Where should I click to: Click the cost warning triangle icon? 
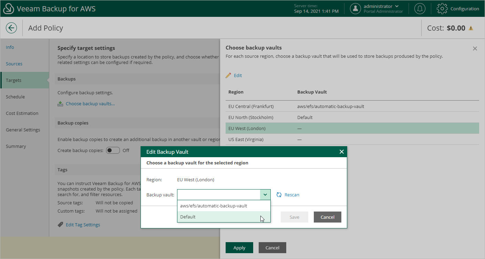(471, 28)
